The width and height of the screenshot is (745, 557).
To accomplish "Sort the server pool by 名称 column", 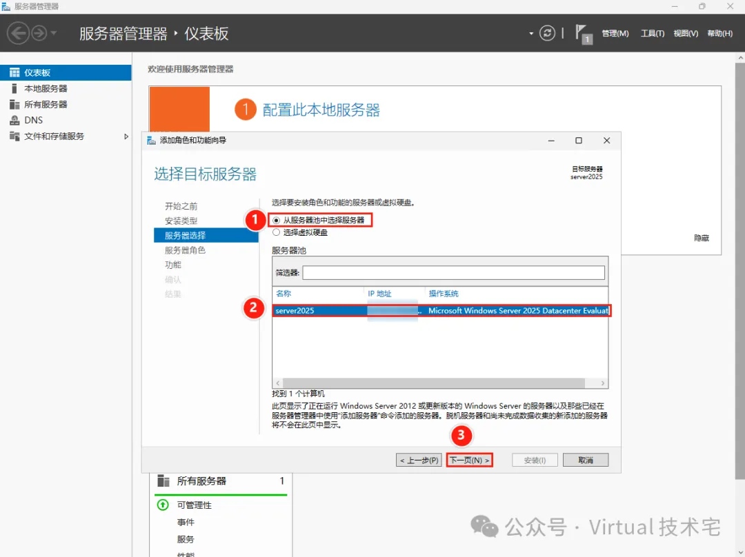I will 284,294.
